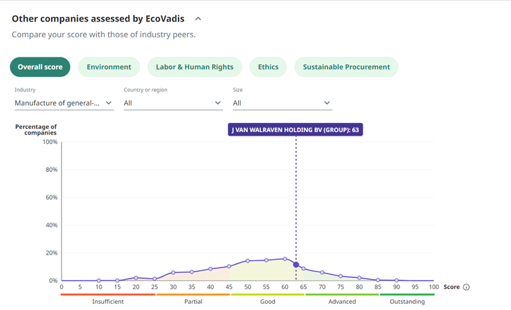Click the orange Partial score band
511x310 pixels.
193,294
